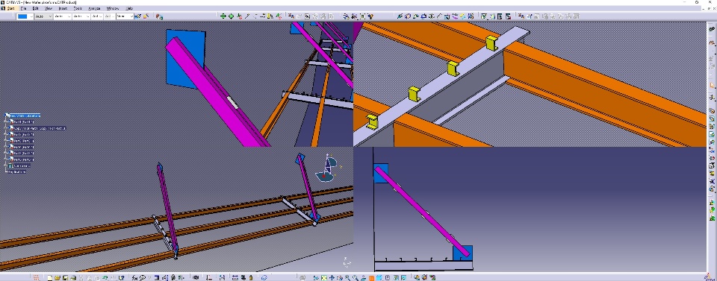Select the Copy (1) of Part1 tree row

tap(40, 128)
